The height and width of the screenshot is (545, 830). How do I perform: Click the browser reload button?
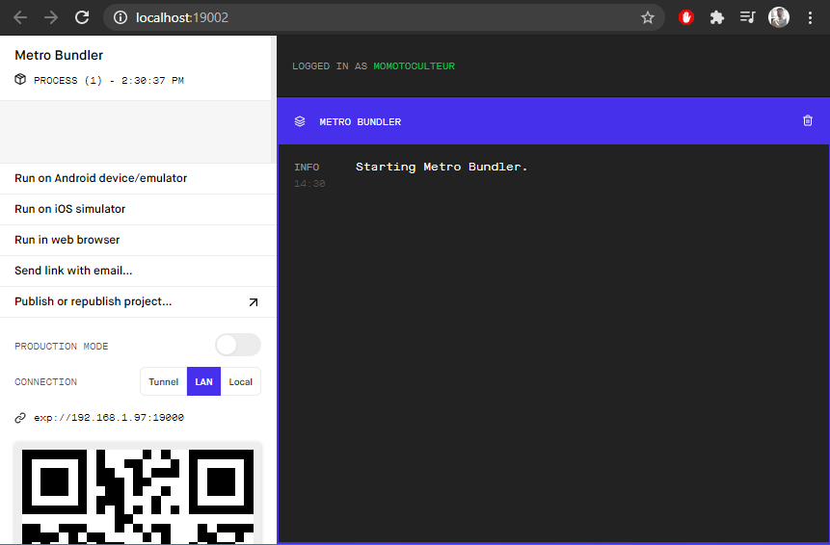tap(82, 17)
